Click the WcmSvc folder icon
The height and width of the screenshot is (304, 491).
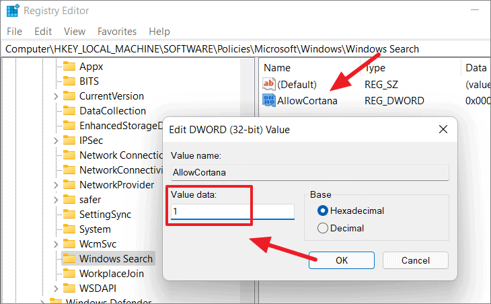[x=69, y=244]
